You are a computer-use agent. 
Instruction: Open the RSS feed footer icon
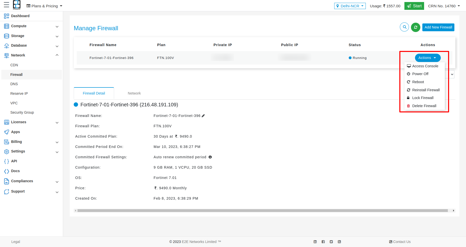point(339,242)
